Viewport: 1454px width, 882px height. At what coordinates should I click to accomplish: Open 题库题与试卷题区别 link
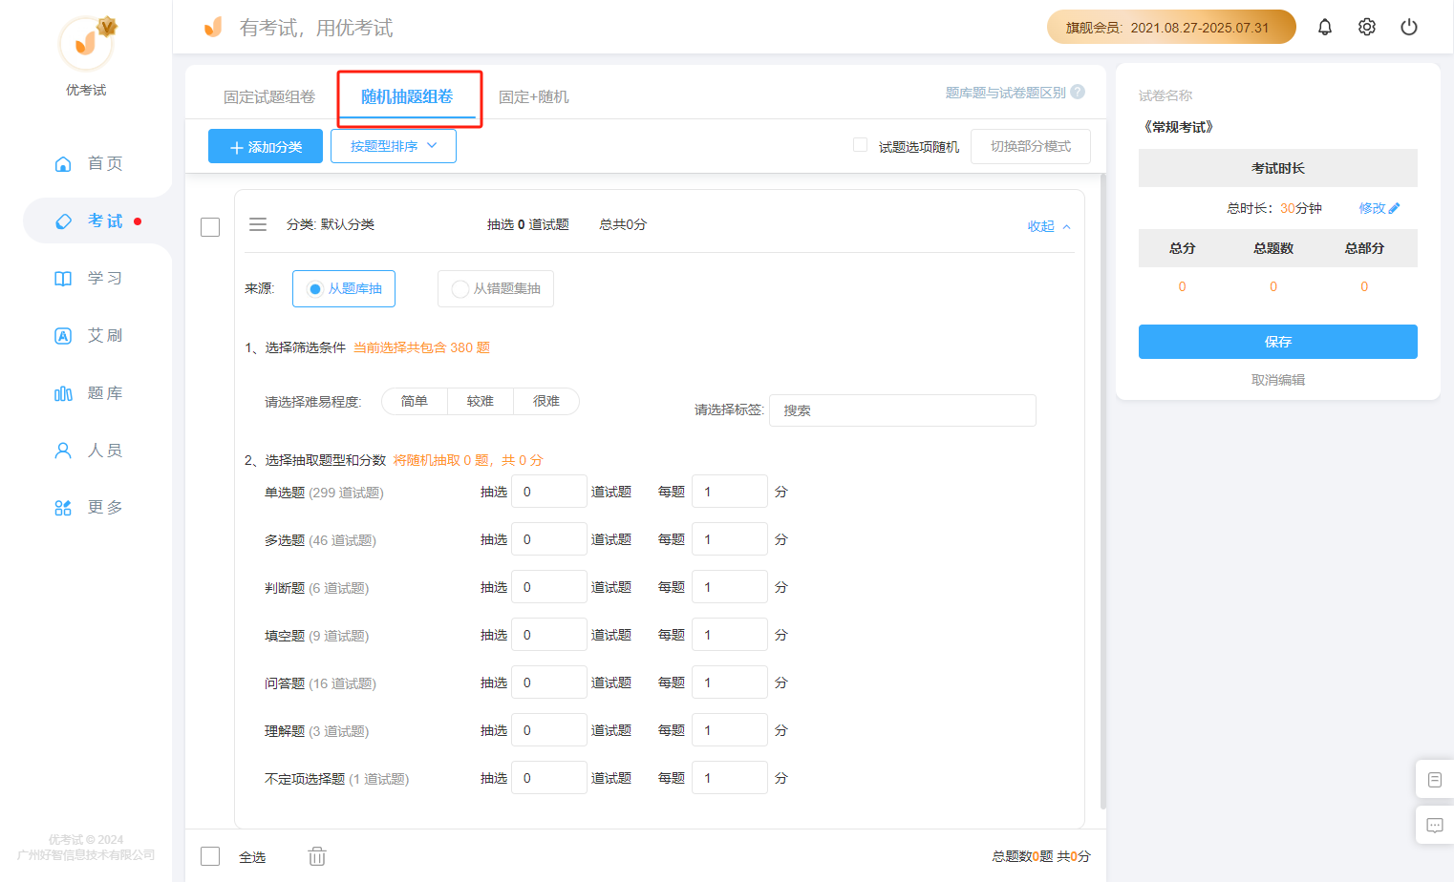(x=1006, y=93)
